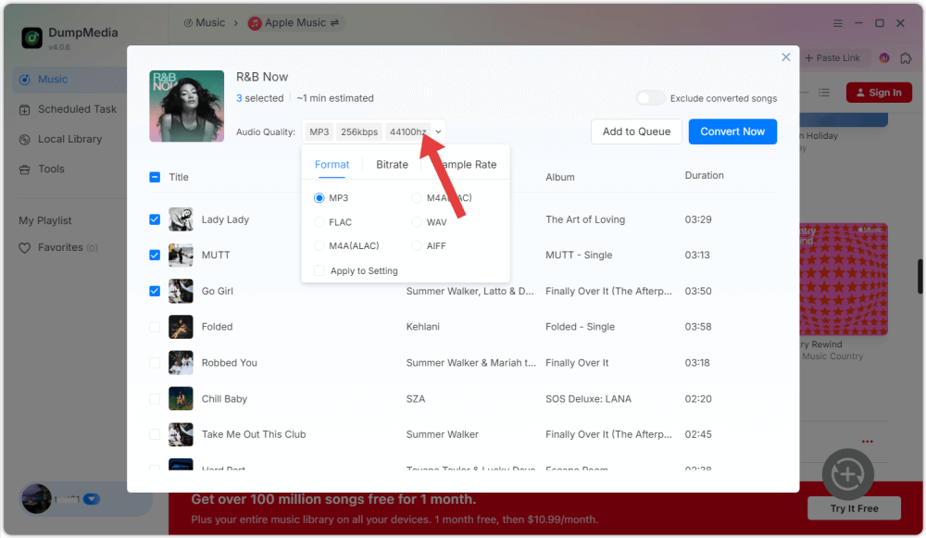Open the hamburger menu in title bar
The image size is (926, 538).
click(838, 23)
